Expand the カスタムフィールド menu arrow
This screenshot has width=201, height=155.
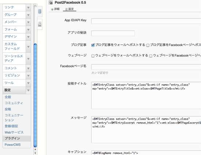[x=29, y=47]
